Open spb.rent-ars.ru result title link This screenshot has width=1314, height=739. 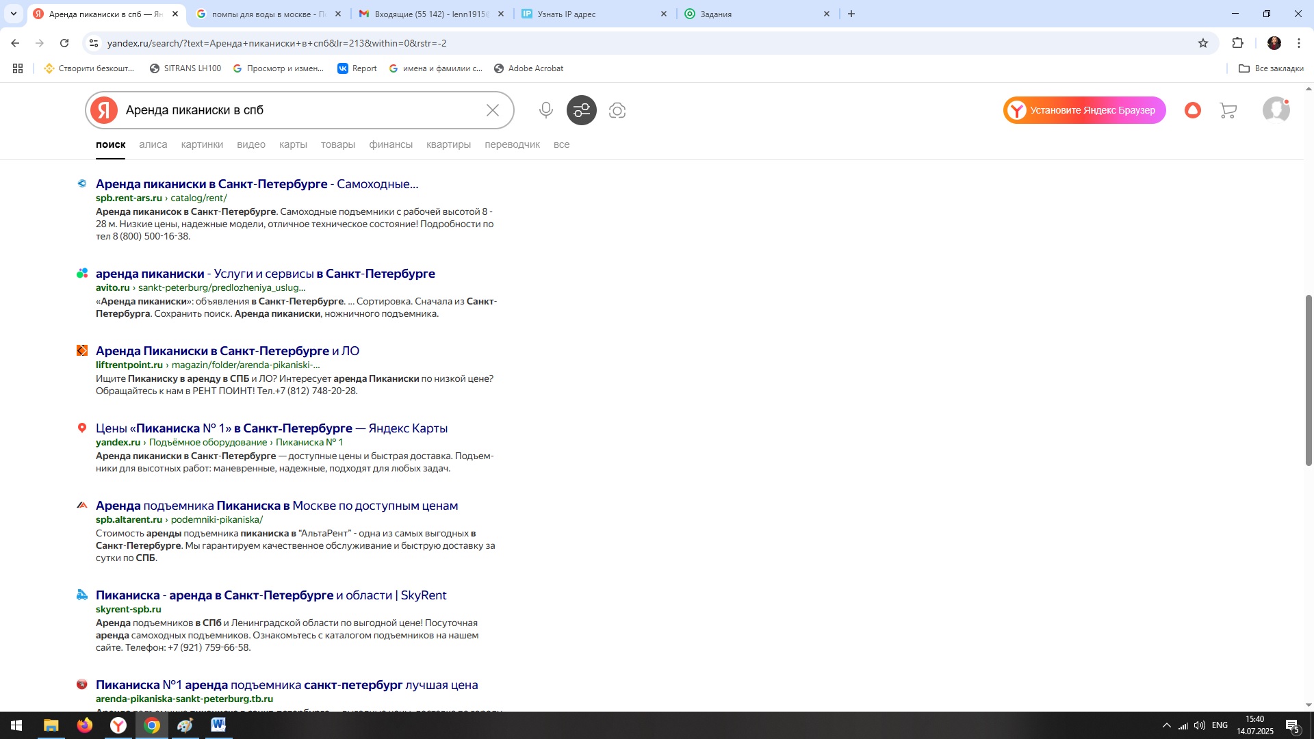[257, 184]
